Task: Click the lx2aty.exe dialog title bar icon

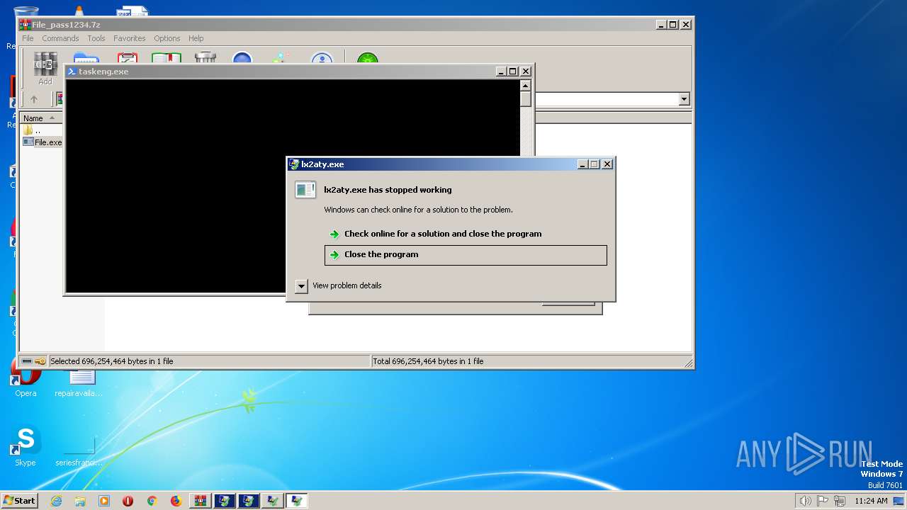Action: click(x=294, y=164)
